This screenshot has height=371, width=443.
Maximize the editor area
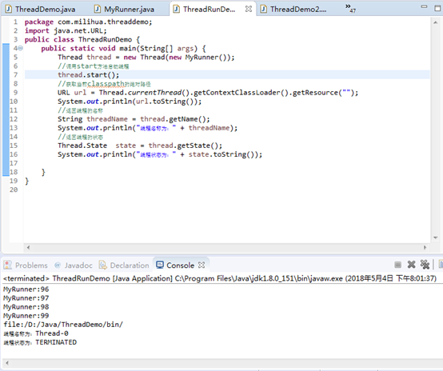click(x=437, y=8)
